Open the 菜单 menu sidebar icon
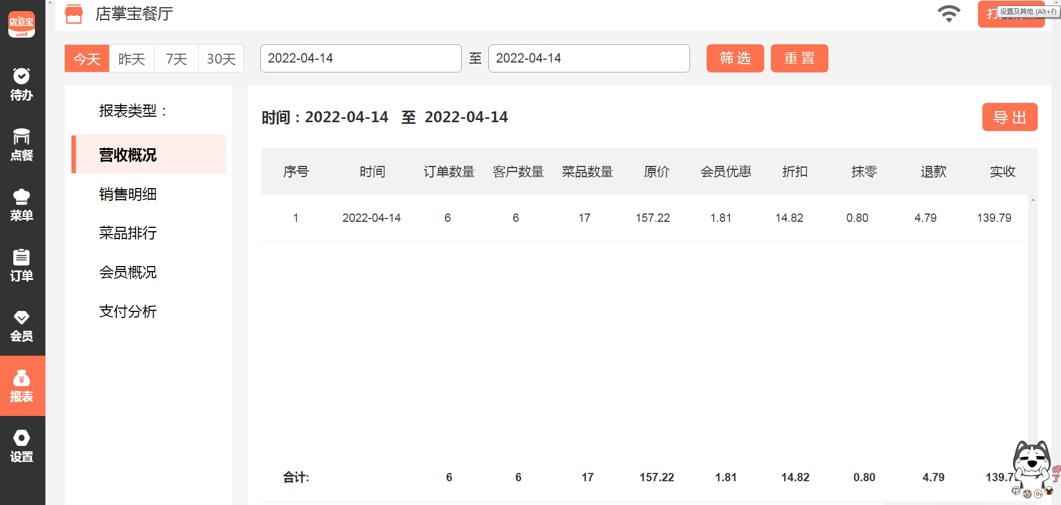Image resolution: width=1061 pixels, height=505 pixels. (x=22, y=205)
